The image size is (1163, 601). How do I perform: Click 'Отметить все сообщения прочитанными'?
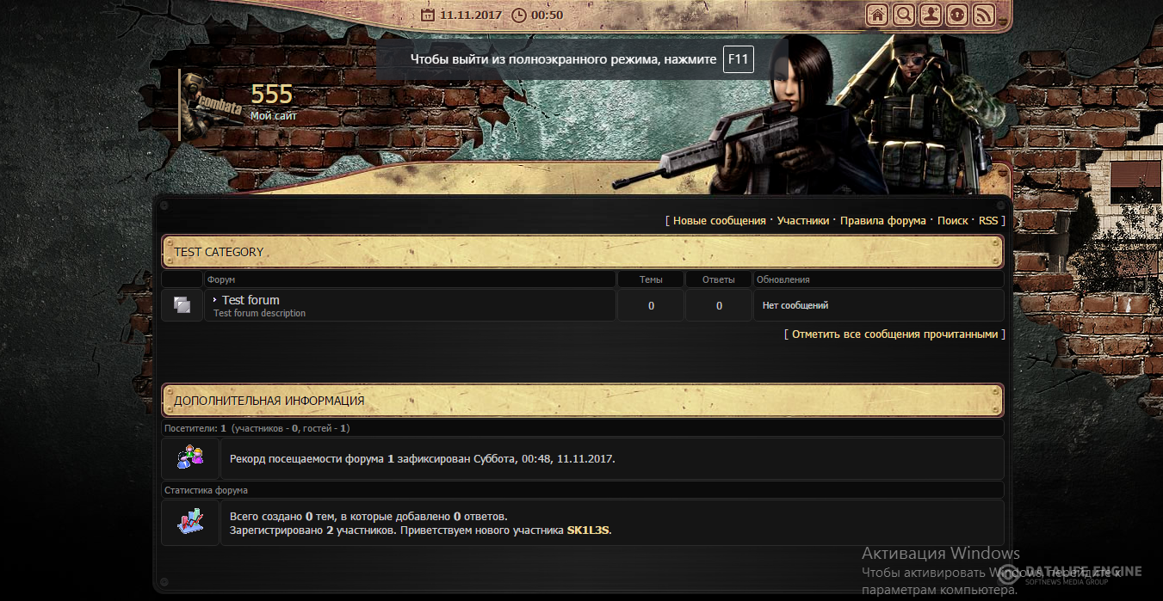(894, 334)
